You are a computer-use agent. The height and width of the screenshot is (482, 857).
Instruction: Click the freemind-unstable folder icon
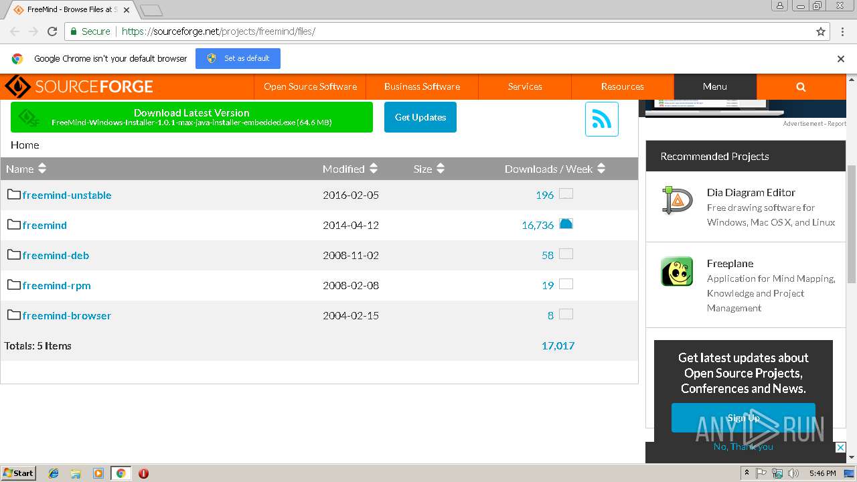[x=14, y=194]
